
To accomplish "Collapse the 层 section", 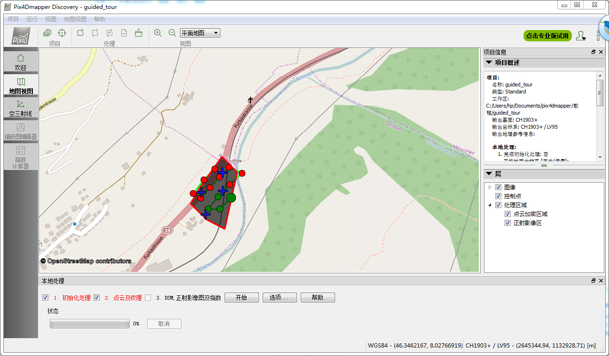I will (x=489, y=174).
